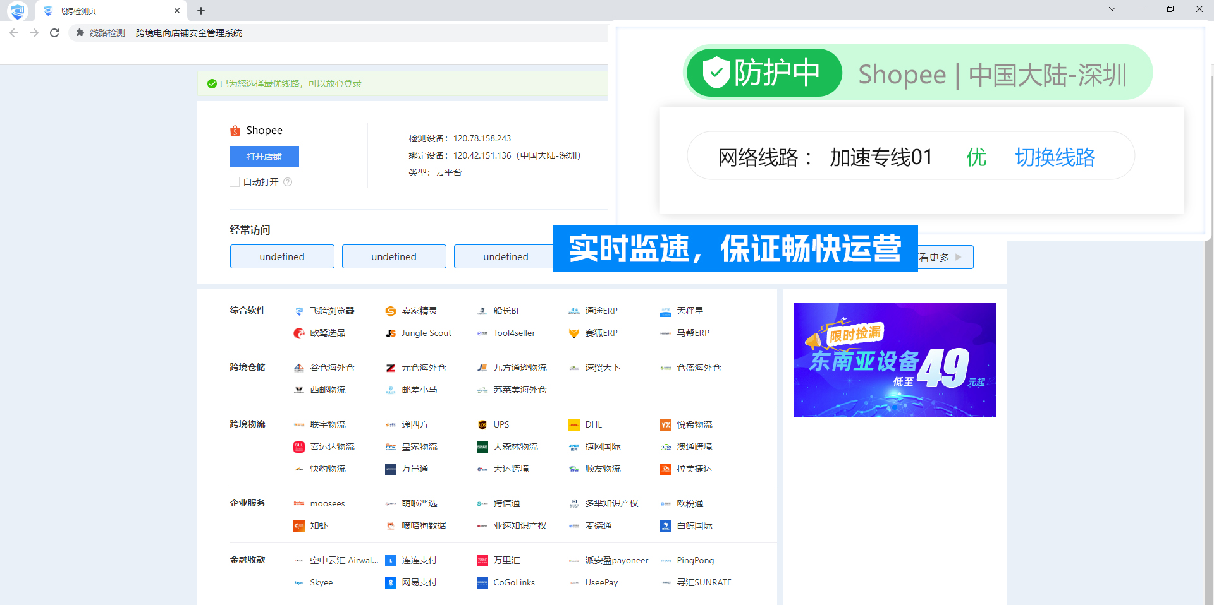Click the 东南亚设备 promotional banner
Screen dimensions: 1214x605
pos(895,360)
